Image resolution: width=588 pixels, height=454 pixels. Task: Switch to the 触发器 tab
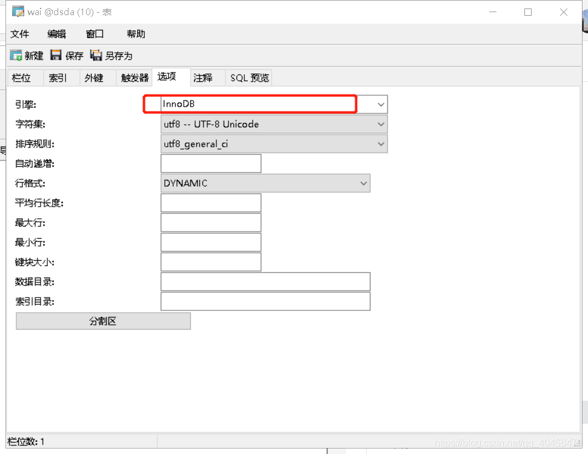point(133,77)
